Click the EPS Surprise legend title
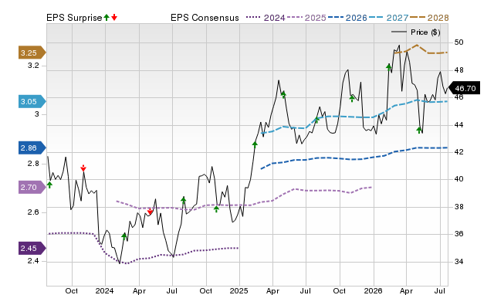 (74, 18)
